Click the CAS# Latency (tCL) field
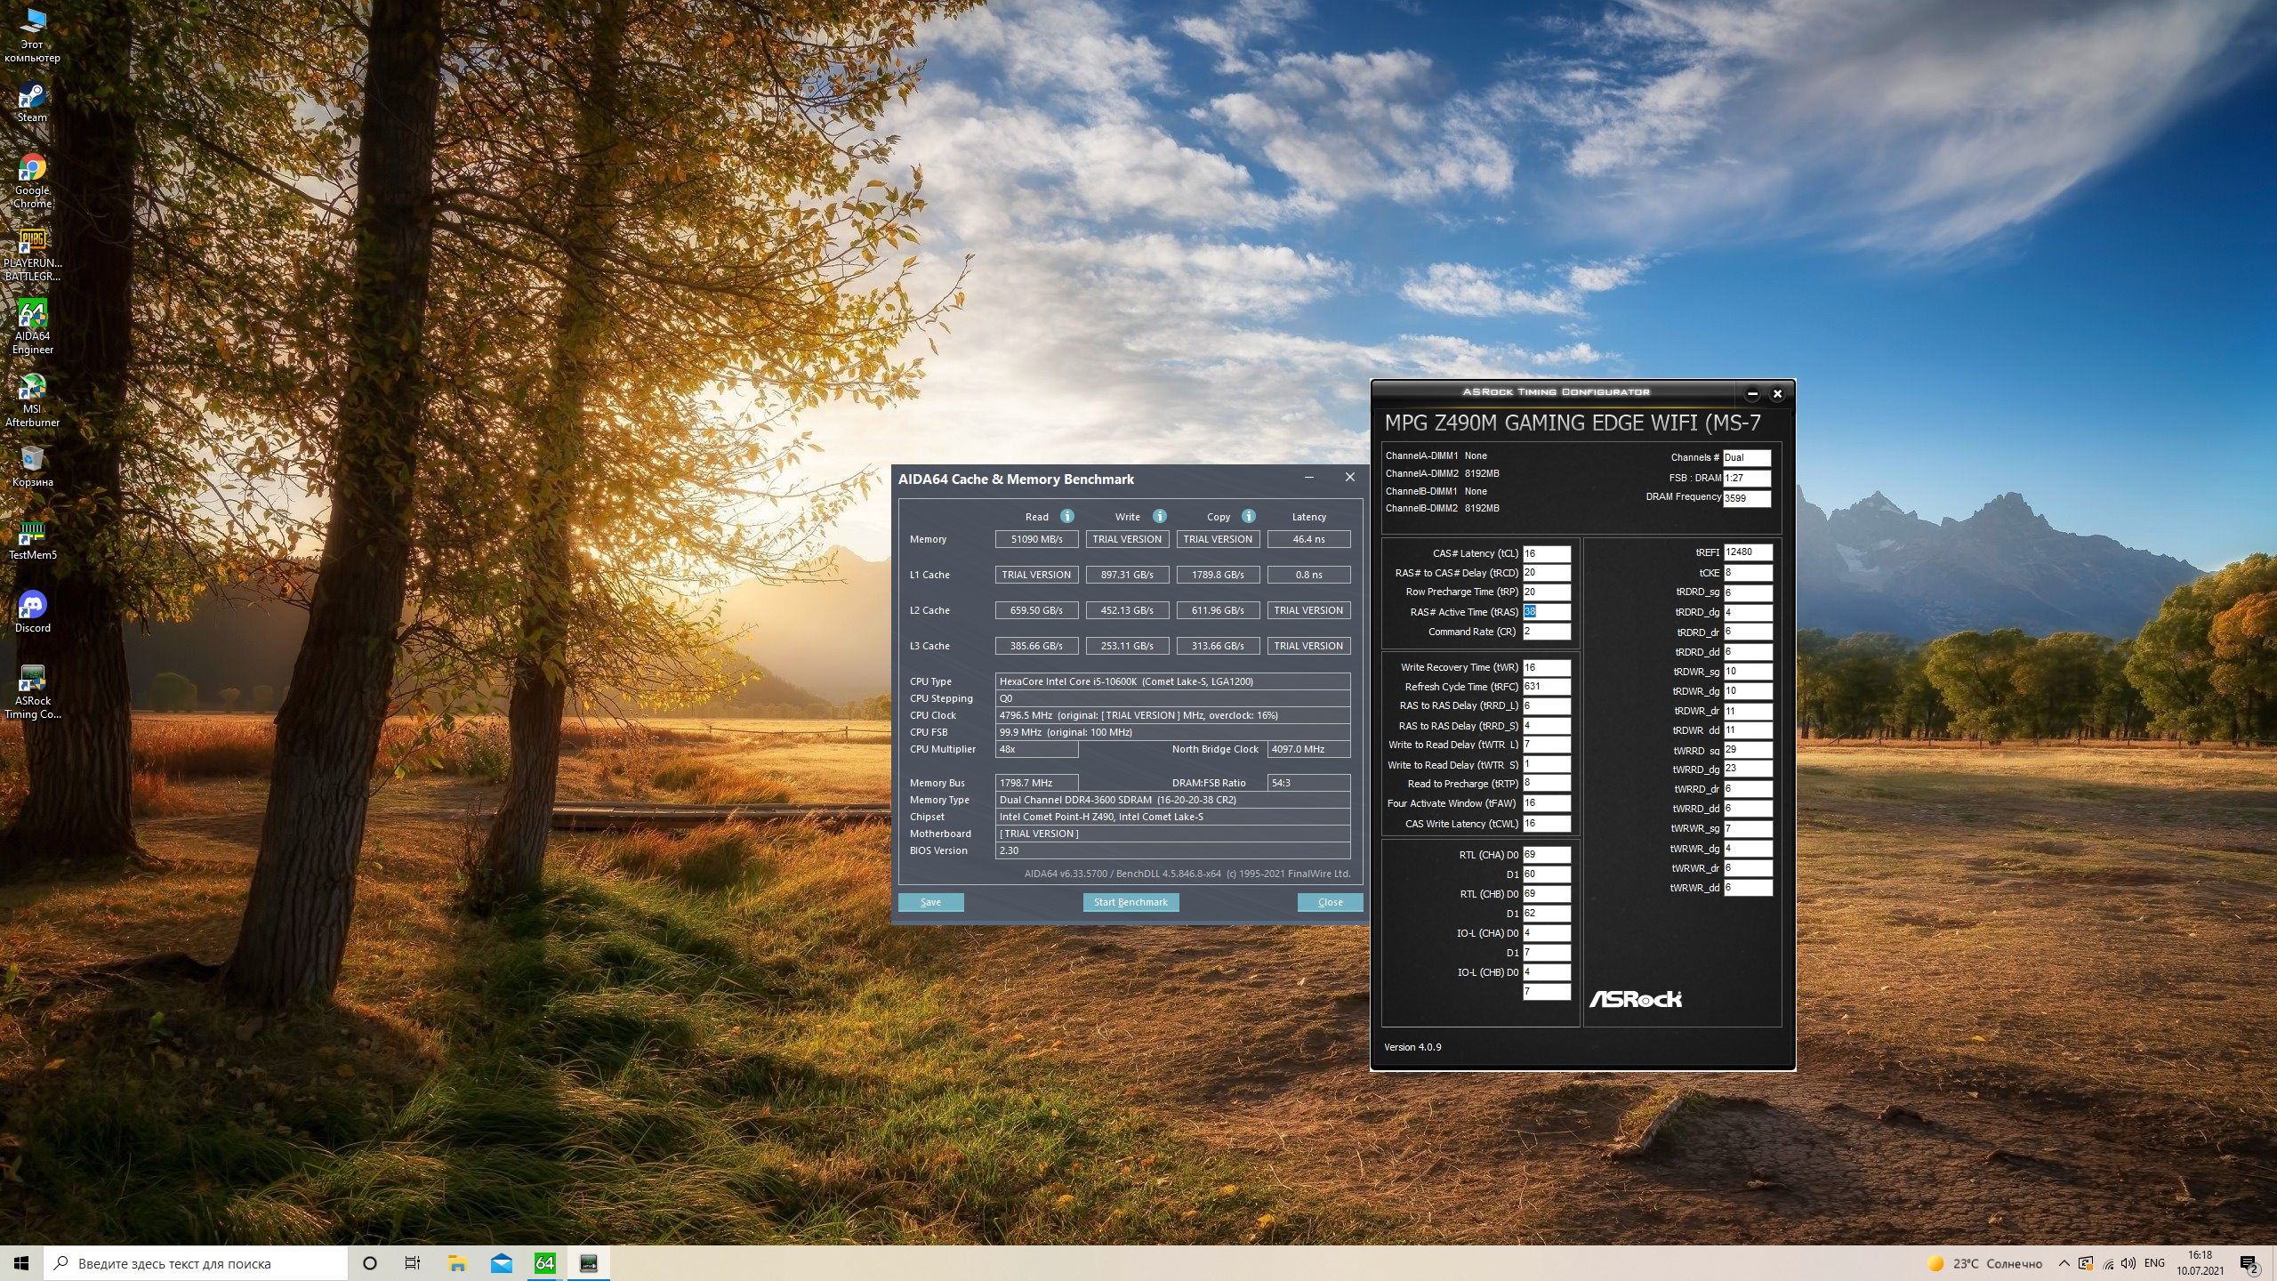This screenshot has height=1281, width=2277. (1546, 553)
